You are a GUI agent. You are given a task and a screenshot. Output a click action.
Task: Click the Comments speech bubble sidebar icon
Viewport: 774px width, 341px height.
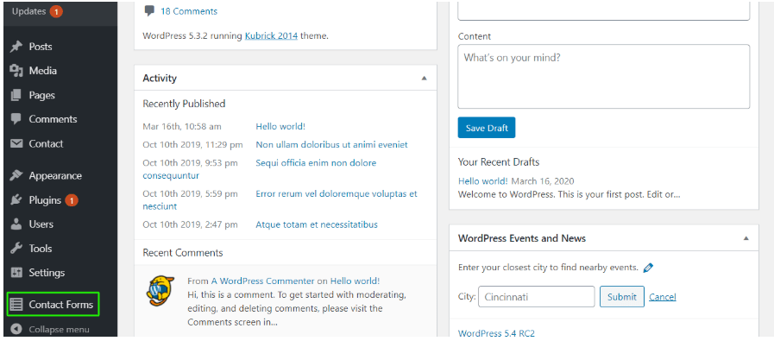tap(16, 119)
